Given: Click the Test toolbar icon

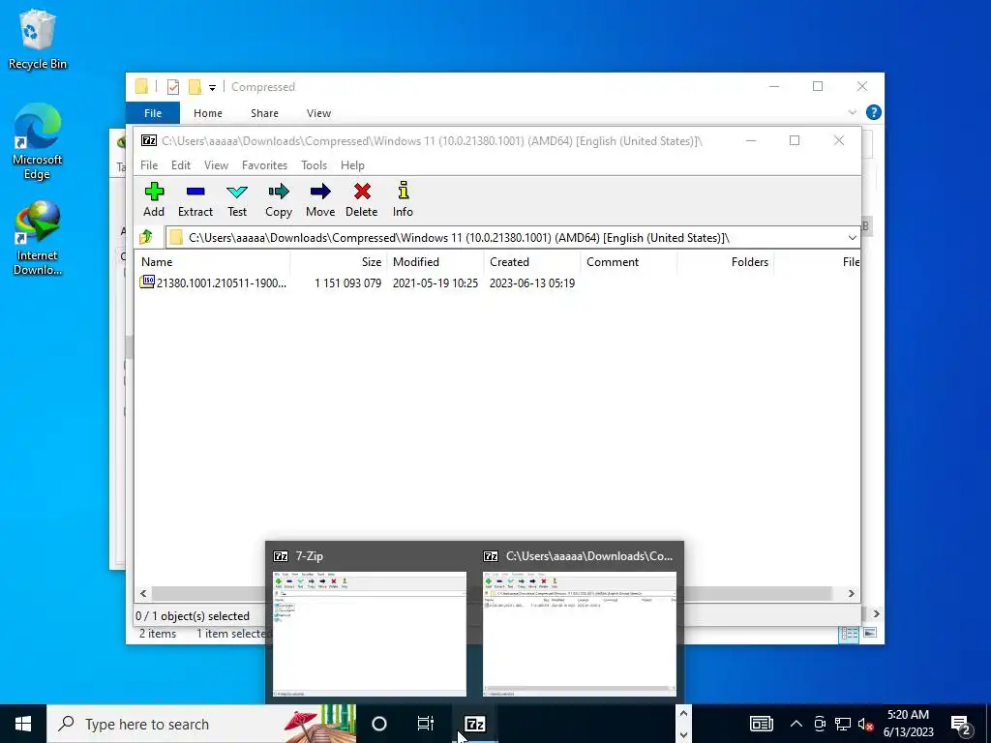Looking at the screenshot, I should click(237, 193).
